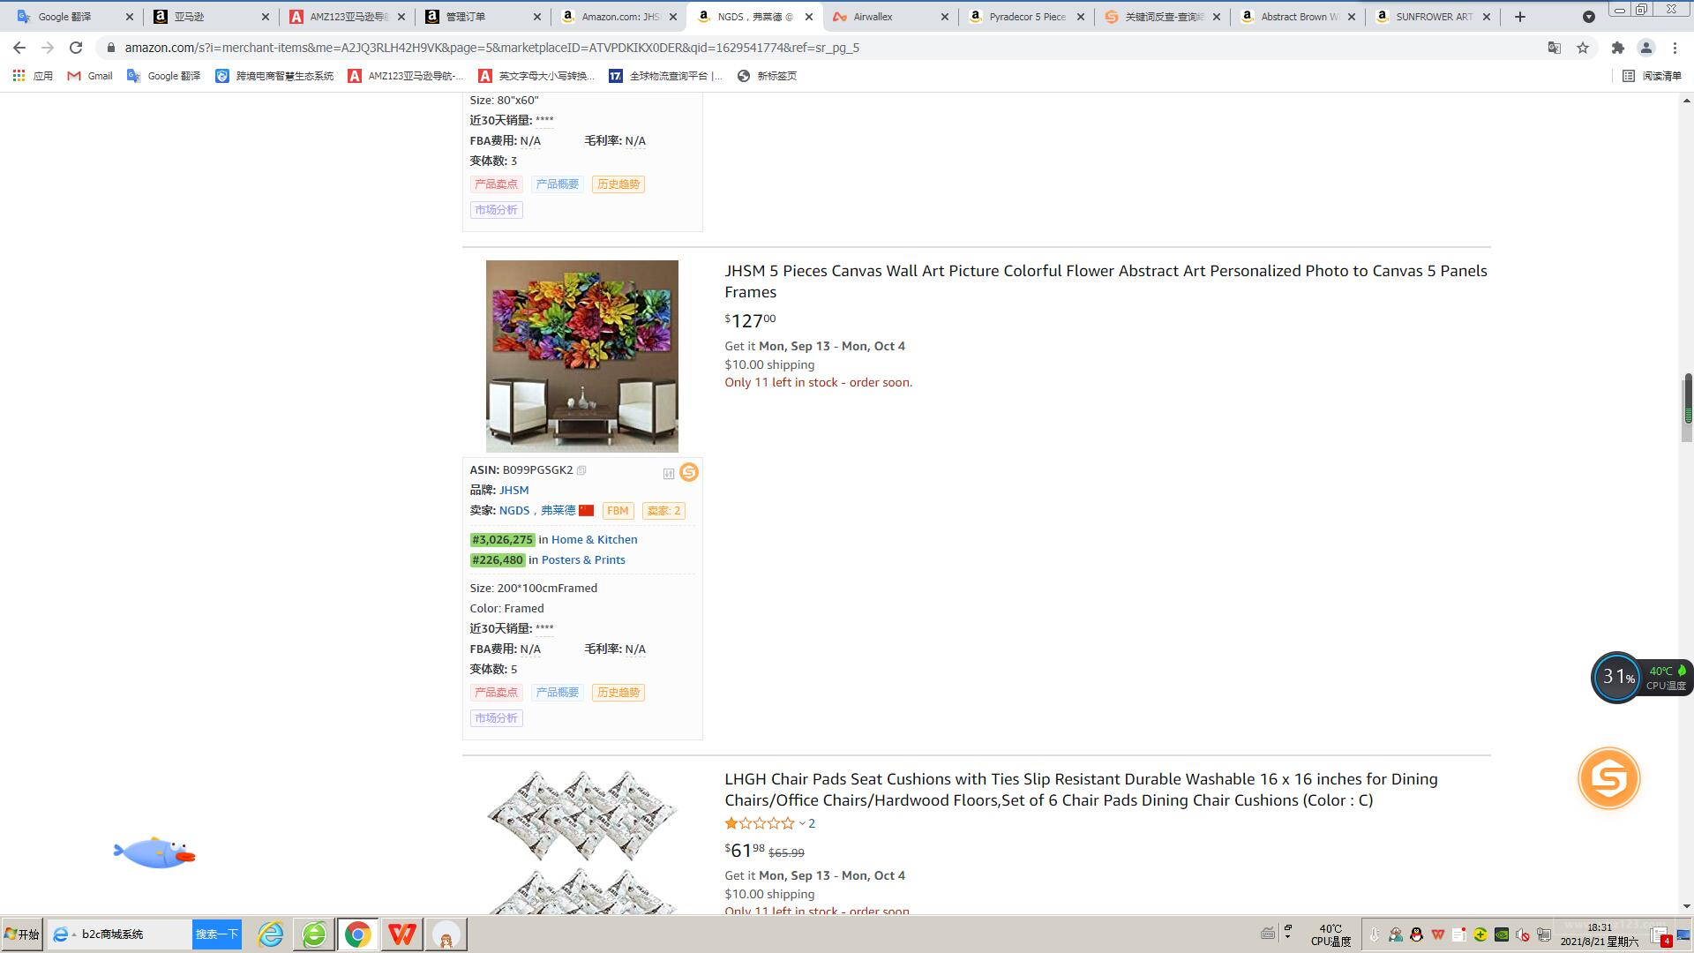Click the Posters & Prints category link
The image size is (1694, 953).
[x=583, y=560]
